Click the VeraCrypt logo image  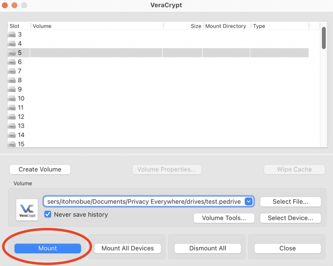coord(27,210)
